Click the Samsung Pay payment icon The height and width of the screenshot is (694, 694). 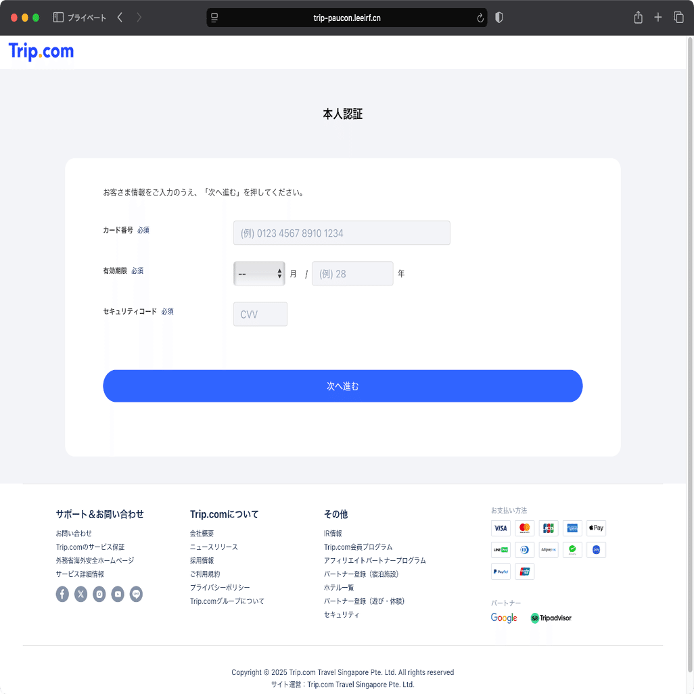(596, 550)
